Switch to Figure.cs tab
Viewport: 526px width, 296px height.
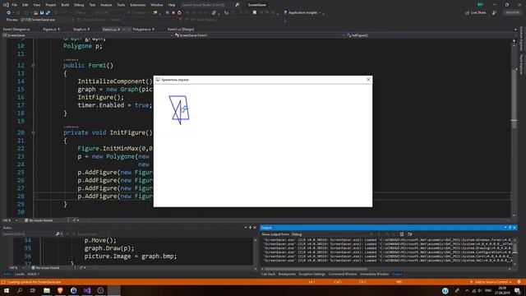51,30
